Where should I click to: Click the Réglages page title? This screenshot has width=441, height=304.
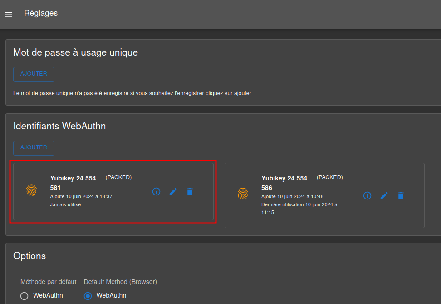point(41,13)
